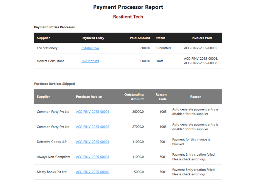259x192 pixels.
Task: Click the Paid Amount column header
Action: (x=140, y=38)
